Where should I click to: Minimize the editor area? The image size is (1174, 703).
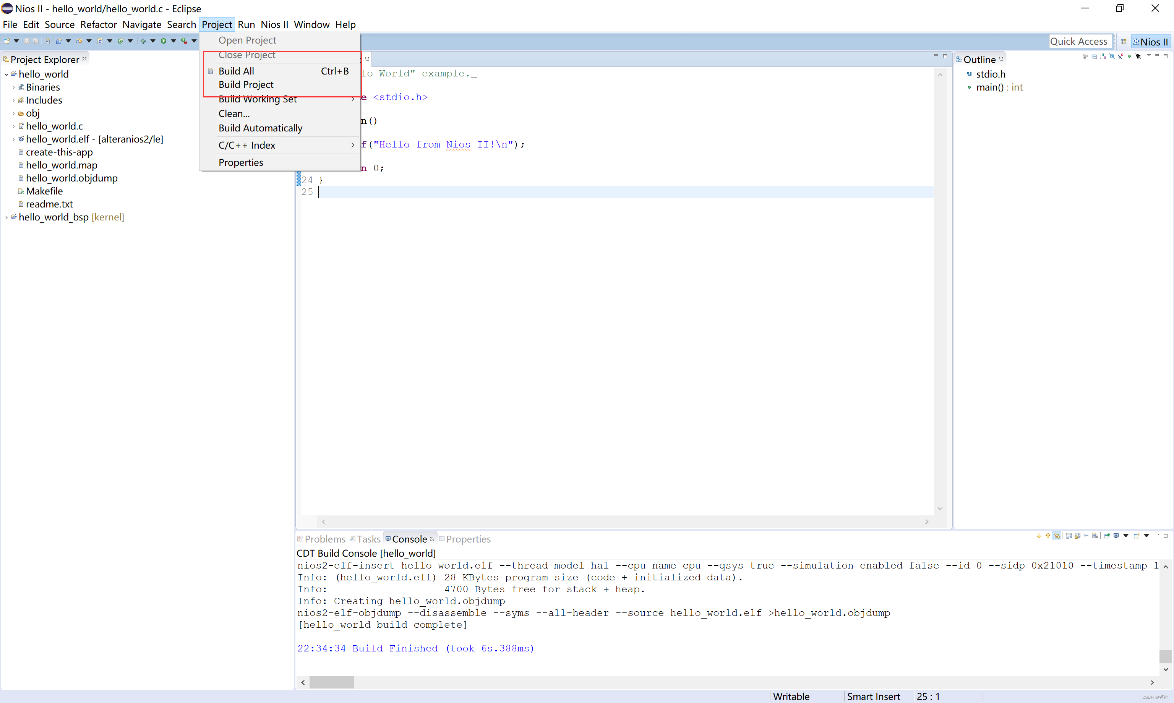point(936,56)
